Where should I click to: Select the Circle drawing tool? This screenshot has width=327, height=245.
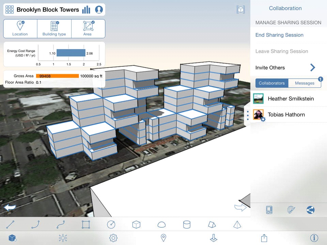111,225
